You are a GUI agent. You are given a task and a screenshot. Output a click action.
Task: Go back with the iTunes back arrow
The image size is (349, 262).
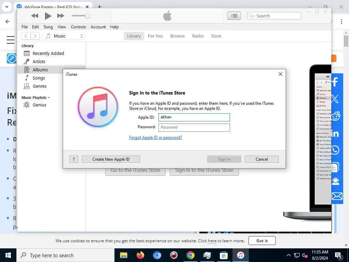(26, 36)
